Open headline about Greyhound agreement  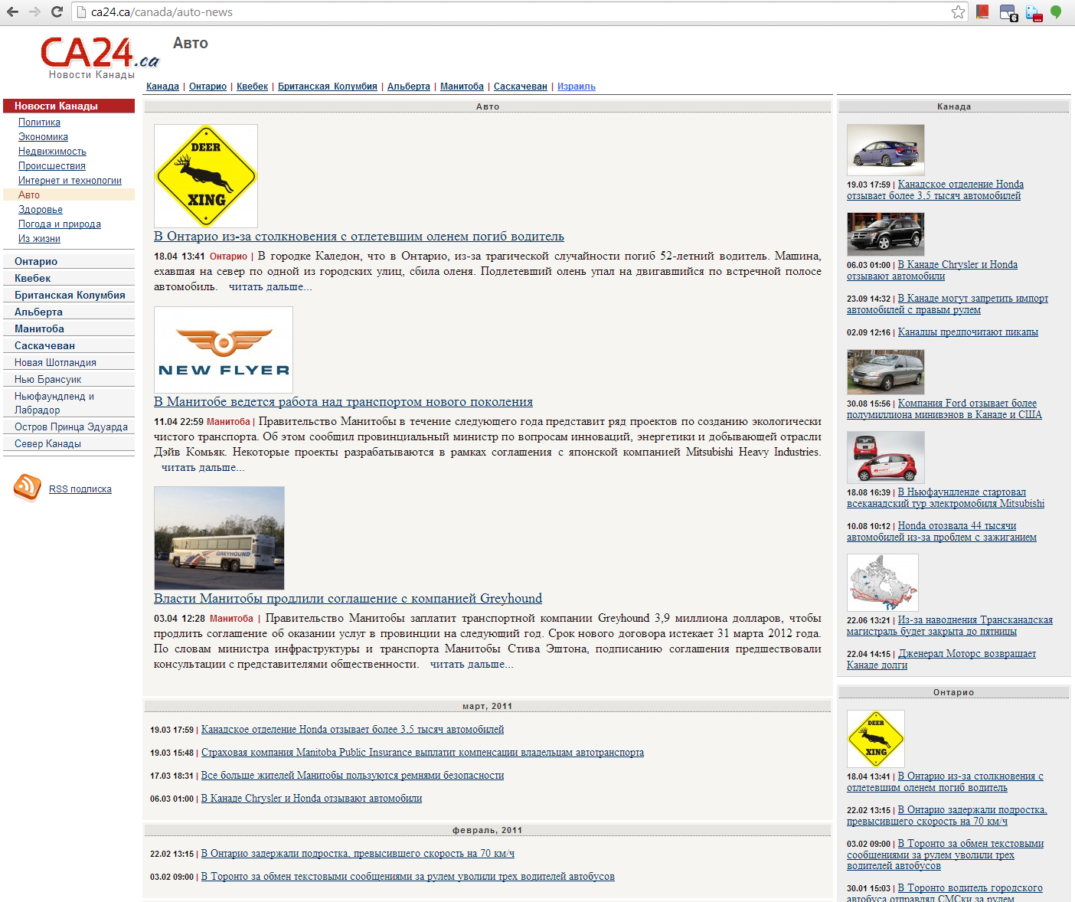348,599
